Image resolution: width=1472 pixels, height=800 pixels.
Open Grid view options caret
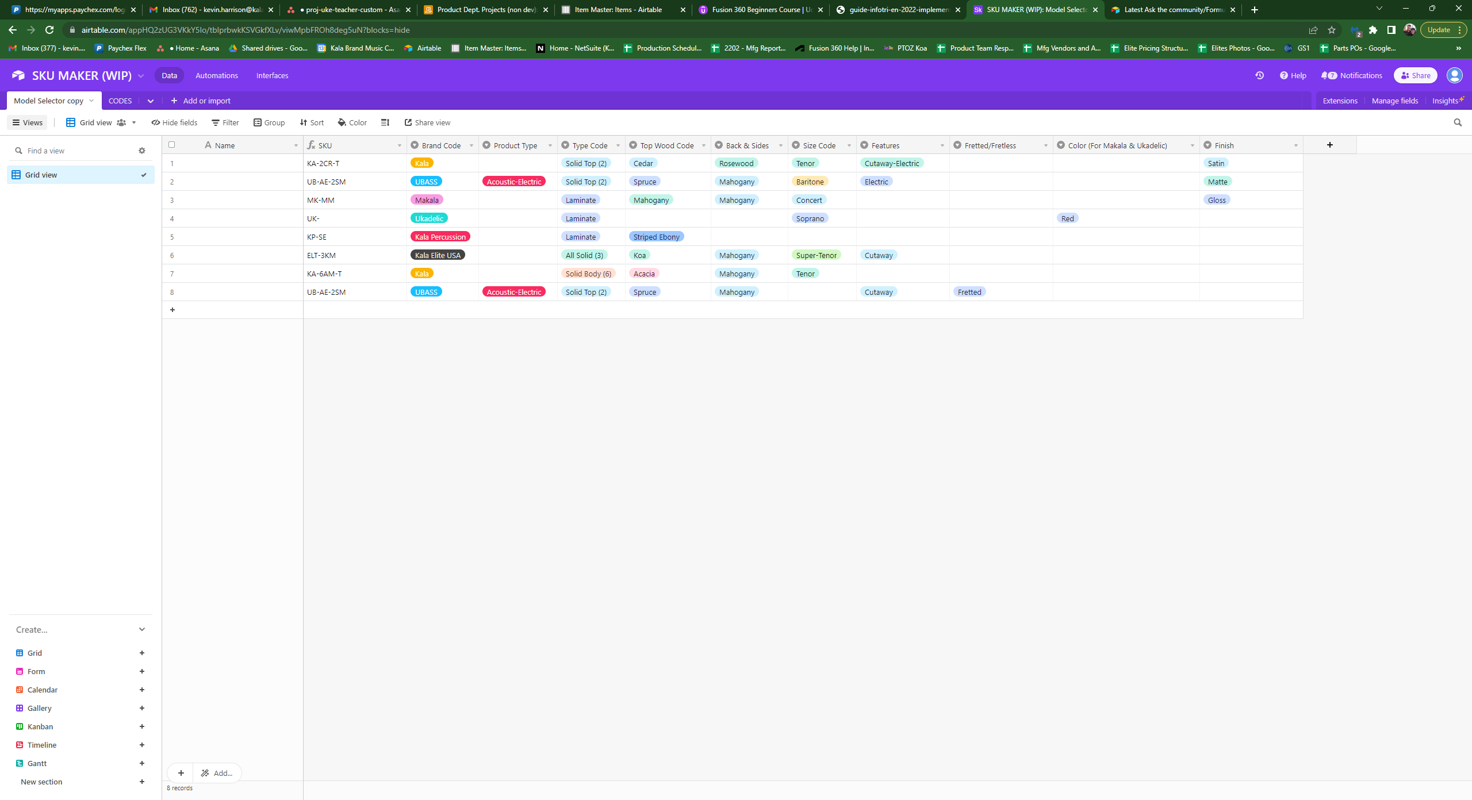pos(134,122)
